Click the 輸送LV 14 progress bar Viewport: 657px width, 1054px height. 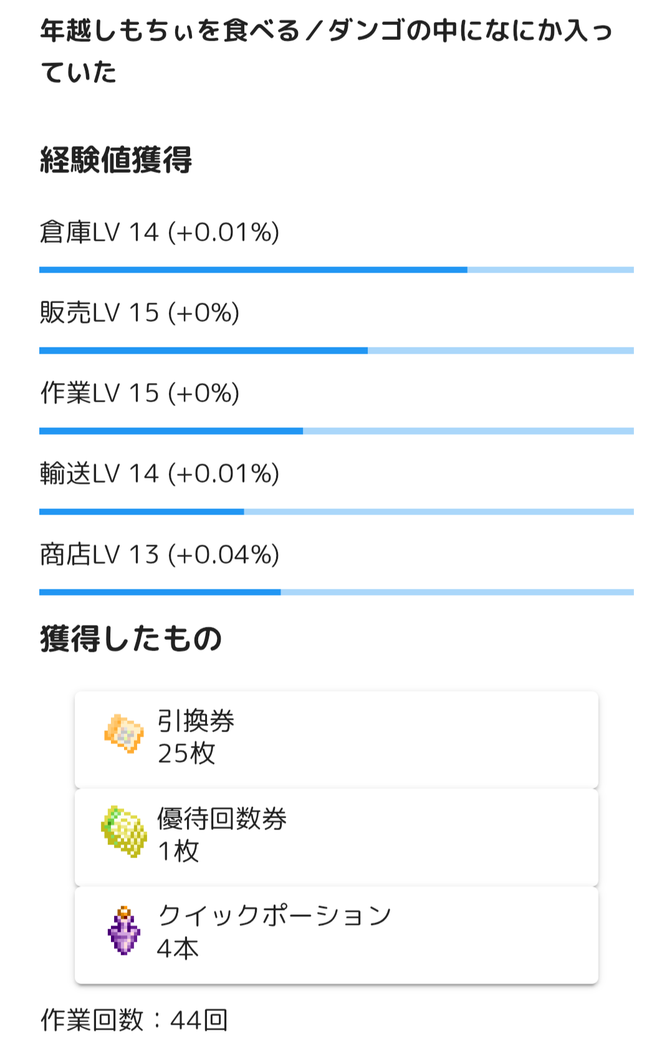[336, 512]
